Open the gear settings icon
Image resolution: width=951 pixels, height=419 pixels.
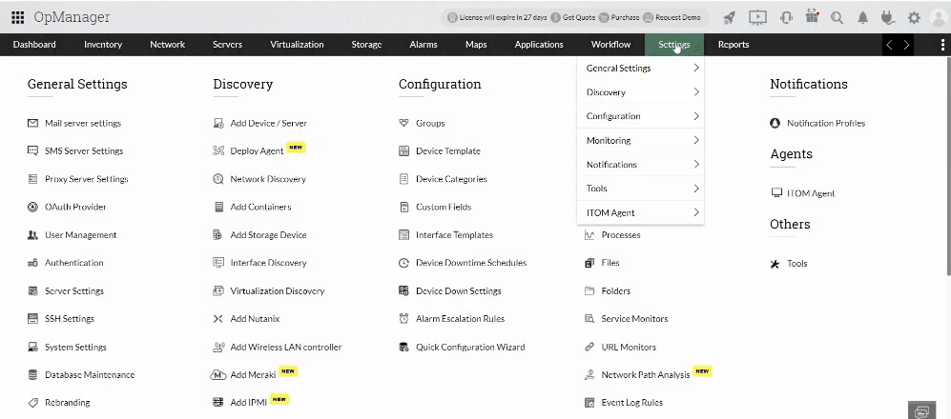[x=914, y=17]
